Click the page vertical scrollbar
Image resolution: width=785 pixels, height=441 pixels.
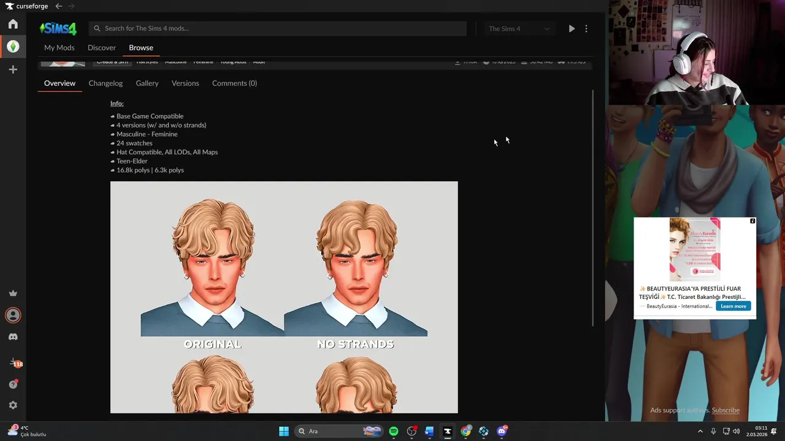click(592, 208)
